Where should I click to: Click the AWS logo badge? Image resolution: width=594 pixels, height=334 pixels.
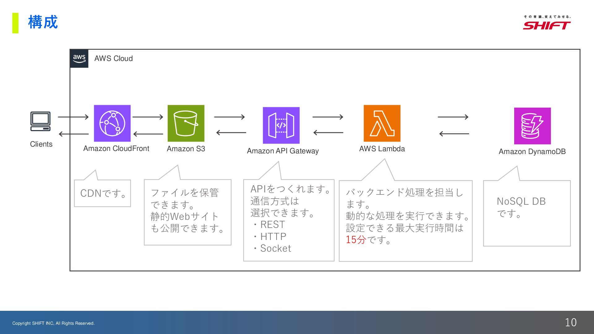point(79,58)
